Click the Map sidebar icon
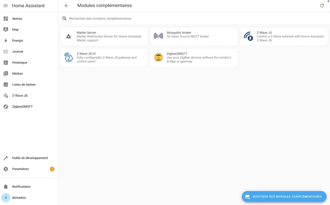Image resolution: width=330 pixels, height=205 pixels. point(6,29)
